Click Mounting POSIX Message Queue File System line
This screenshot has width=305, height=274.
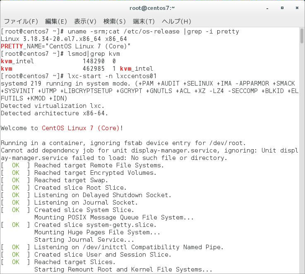[x=114, y=217]
